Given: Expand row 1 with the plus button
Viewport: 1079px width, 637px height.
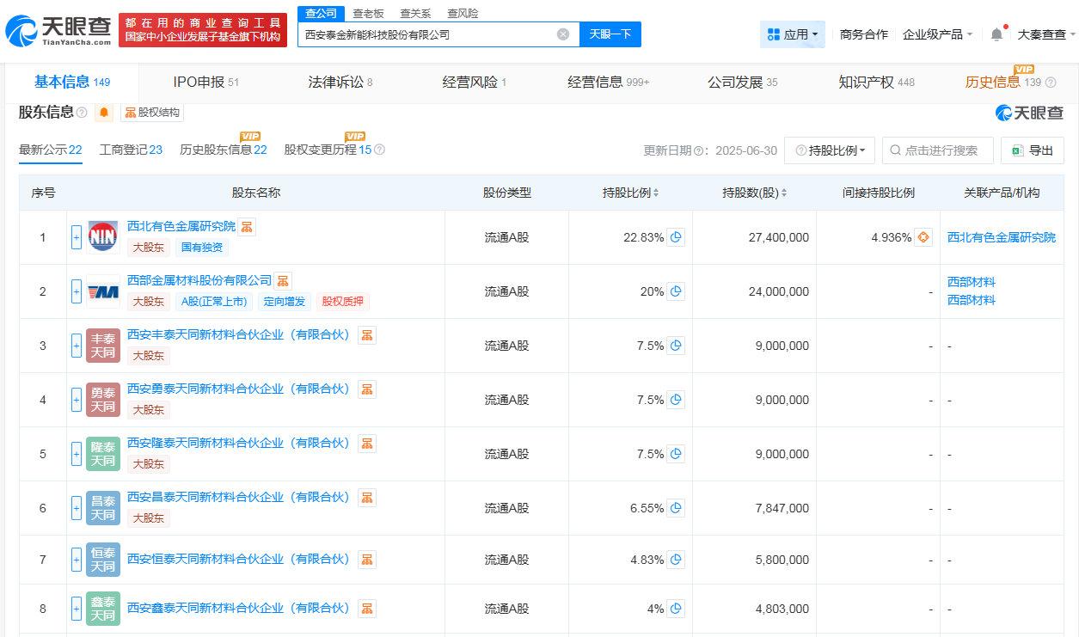Looking at the screenshot, I should [77, 237].
